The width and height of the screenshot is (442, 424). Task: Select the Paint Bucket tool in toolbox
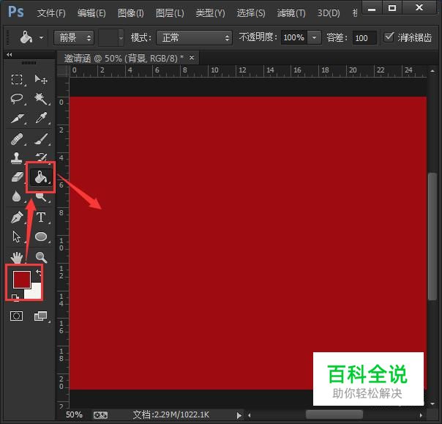point(40,177)
